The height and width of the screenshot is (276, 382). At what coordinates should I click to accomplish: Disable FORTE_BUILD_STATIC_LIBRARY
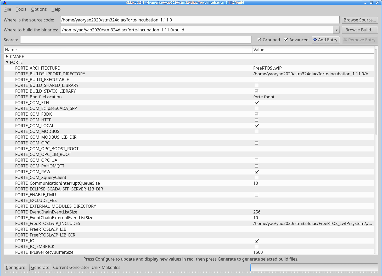pyautogui.click(x=256, y=91)
